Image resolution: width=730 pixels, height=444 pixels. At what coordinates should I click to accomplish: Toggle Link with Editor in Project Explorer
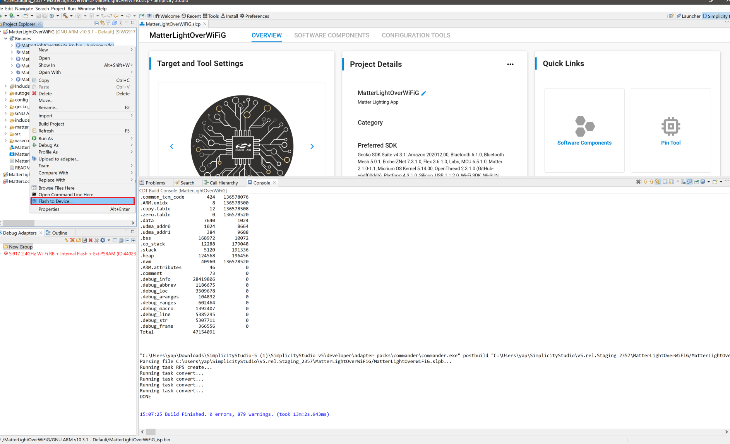pos(102,23)
